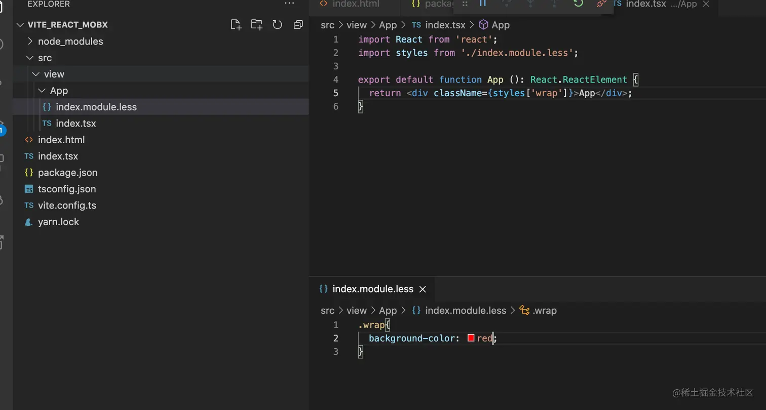Expand the node_modules folder

coord(30,42)
